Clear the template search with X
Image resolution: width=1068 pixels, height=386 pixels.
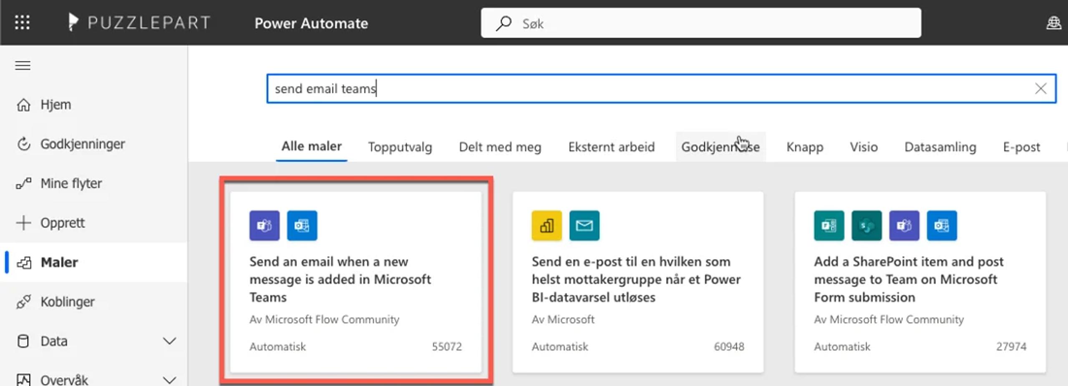click(x=1040, y=88)
